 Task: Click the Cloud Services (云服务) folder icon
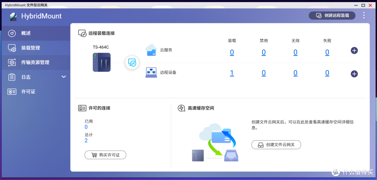tap(151, 50)
